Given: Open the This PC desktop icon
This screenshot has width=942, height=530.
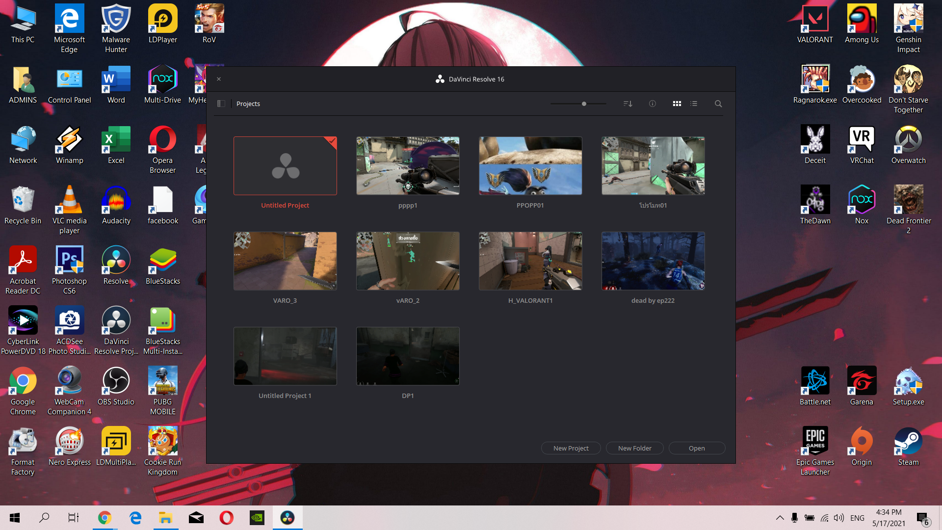Looking at the screenshot, I should [x=23, y=24].
